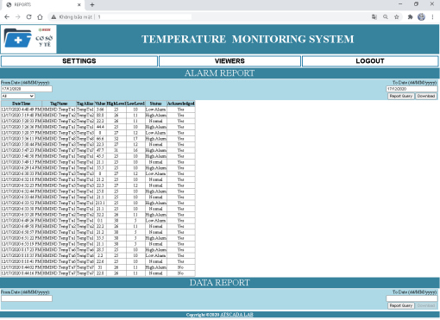Click the No acknowledgment in the 8:44:02 PM row
440x320 pixels.
coord(180,267)
